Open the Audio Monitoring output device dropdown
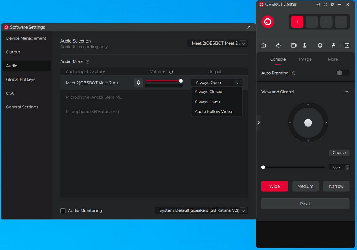 tap(201, 210)
